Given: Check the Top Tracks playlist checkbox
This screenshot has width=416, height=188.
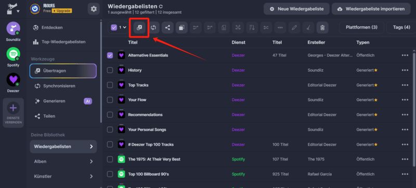Looking at the screenshot, I should 110,85.
